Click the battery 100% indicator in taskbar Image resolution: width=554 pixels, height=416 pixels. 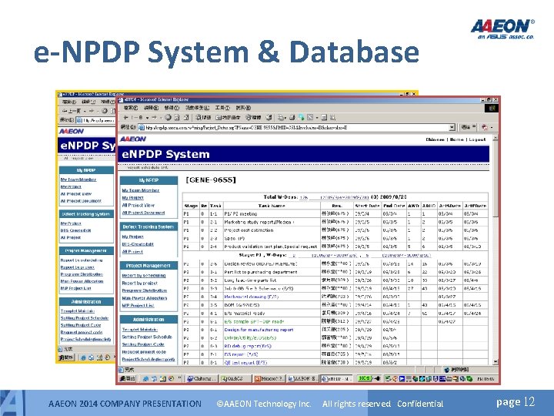[365, 378]
